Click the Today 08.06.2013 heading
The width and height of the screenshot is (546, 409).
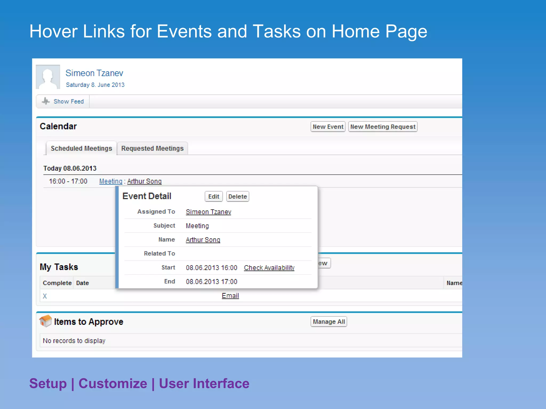click(x=70, y=168)
